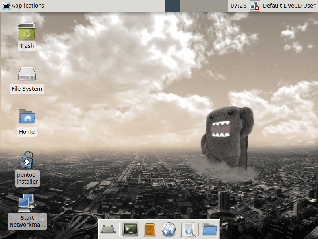The width and height of the screenshot is (318, 239).
Task: Switch to the first workspace
Action: [x=173, y=6]
